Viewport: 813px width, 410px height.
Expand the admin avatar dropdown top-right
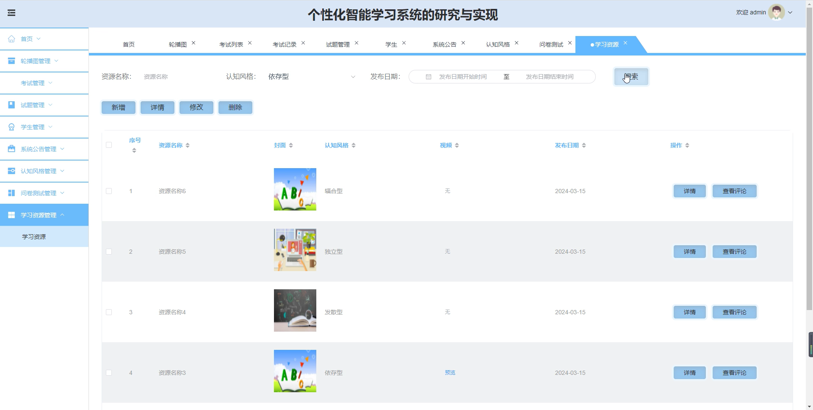tap(790, 12)
